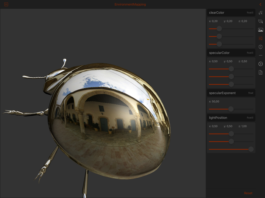Screen dimensions: 265x198
Task: Click the lightPosition parameter header
Action: pos(231,118)
